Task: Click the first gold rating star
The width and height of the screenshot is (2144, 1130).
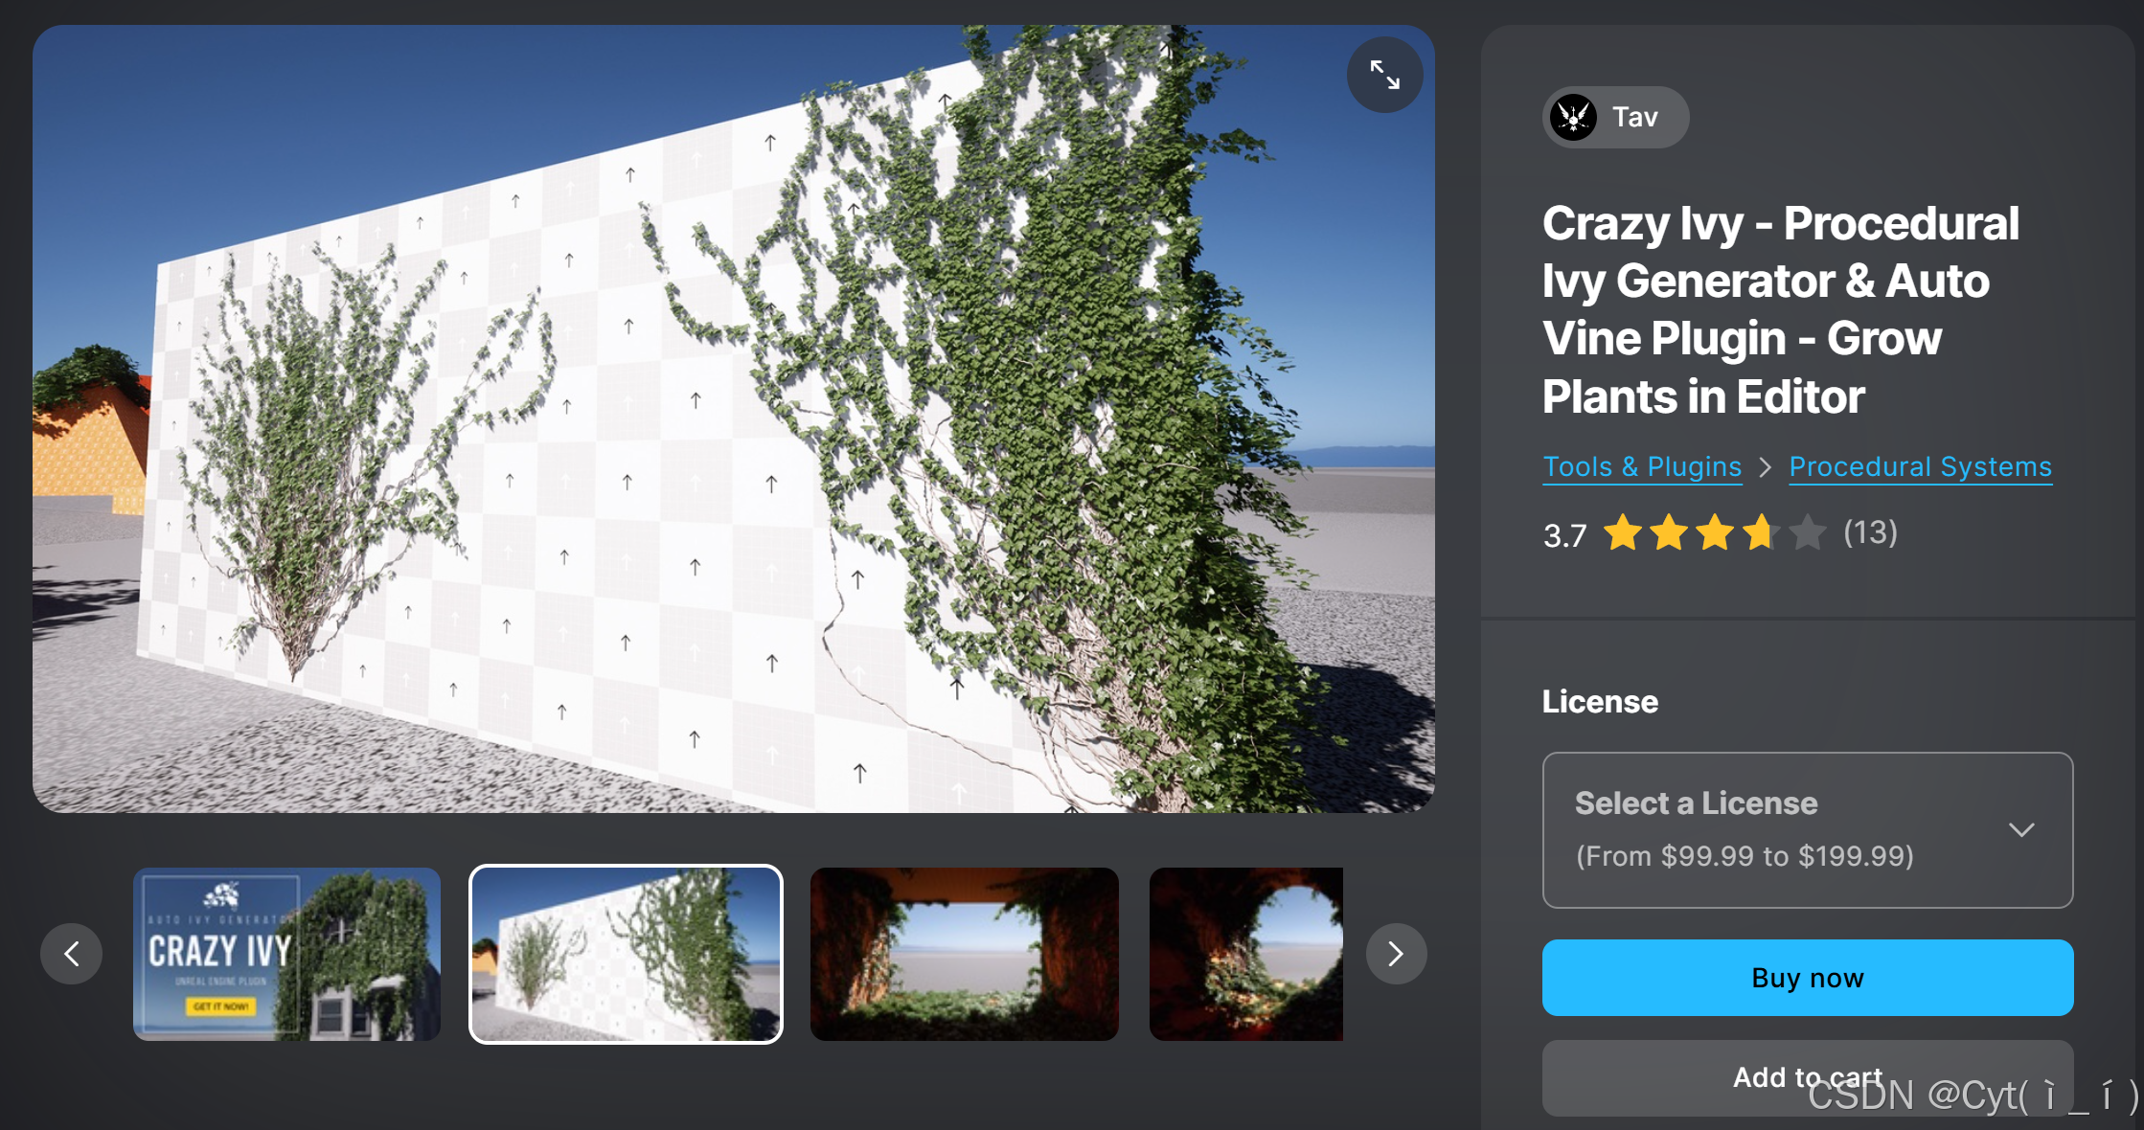Action: tap(1623, 532)
